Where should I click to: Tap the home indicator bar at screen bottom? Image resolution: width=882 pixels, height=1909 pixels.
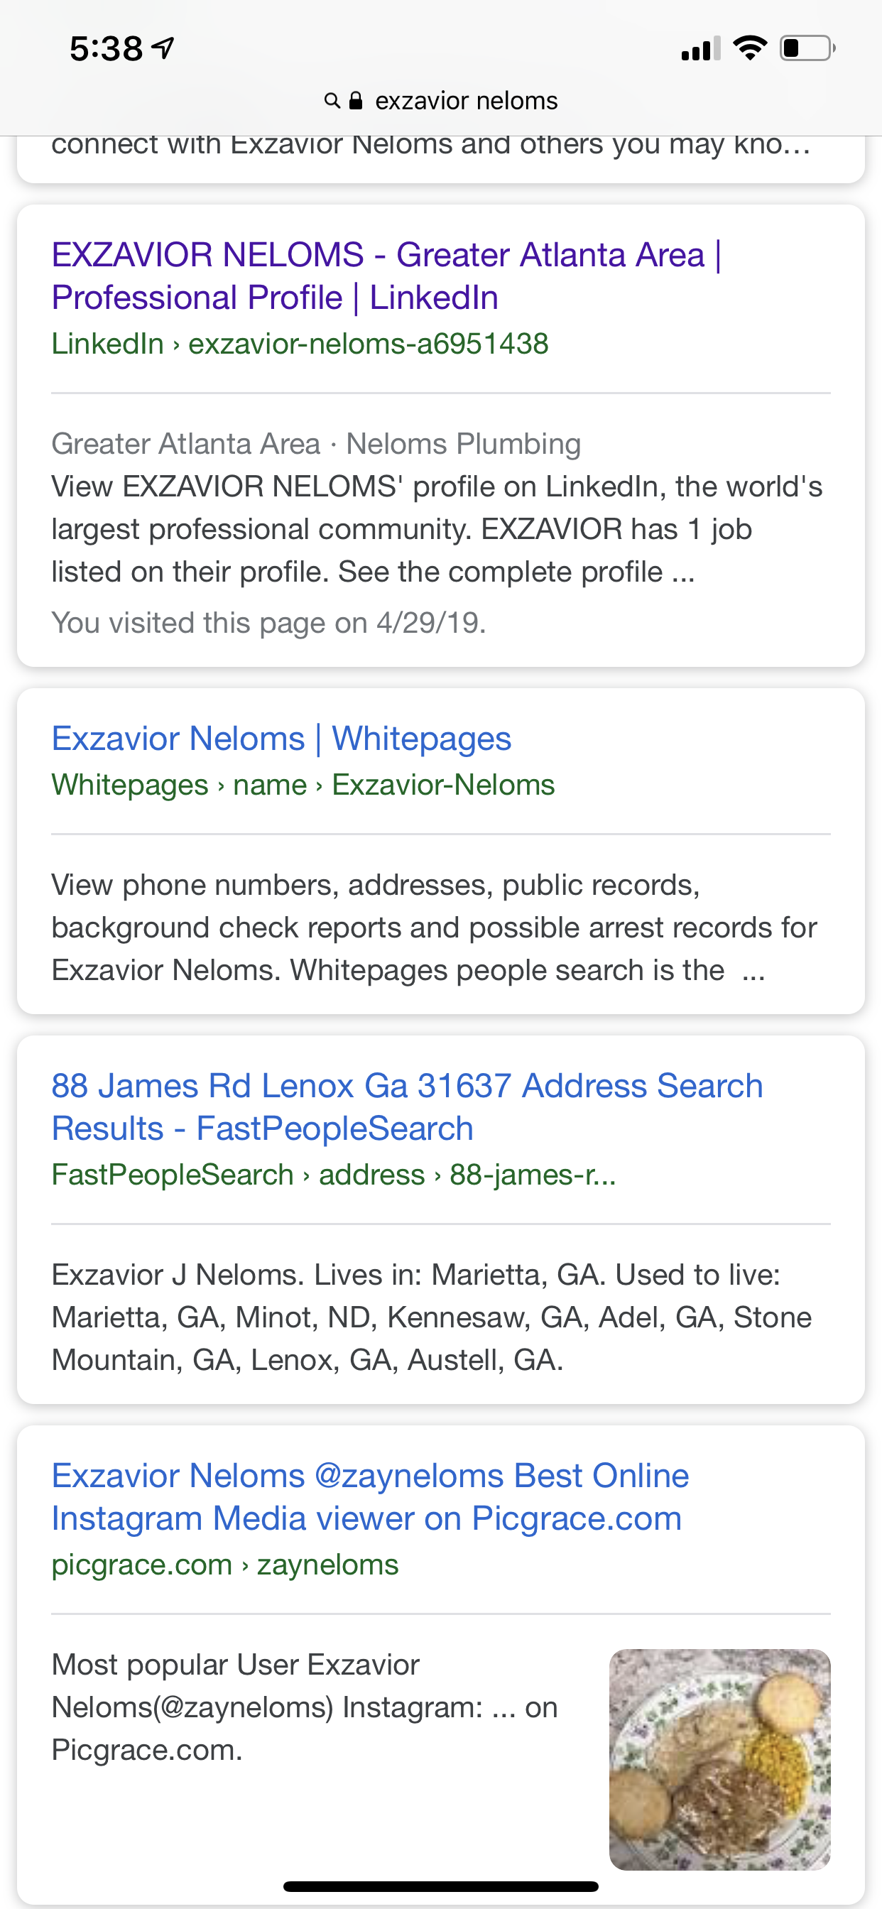pyautogui.click(x=441, y=1886)
